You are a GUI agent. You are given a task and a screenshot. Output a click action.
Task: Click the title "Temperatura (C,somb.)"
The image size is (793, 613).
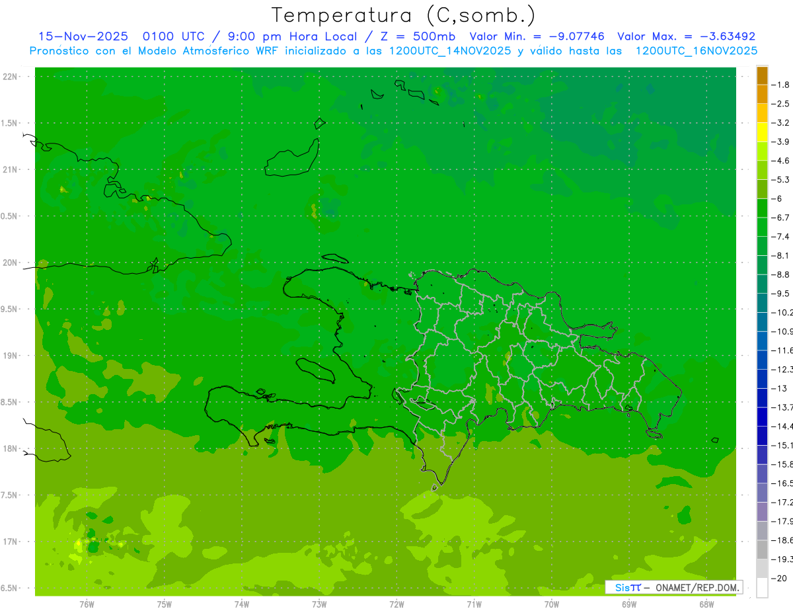click(x=404, y=15)
